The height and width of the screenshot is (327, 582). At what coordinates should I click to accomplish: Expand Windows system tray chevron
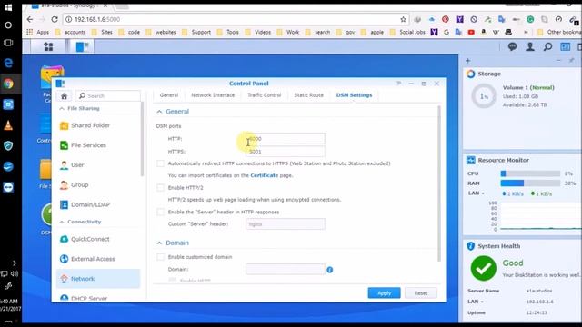[x=15, y=263]
